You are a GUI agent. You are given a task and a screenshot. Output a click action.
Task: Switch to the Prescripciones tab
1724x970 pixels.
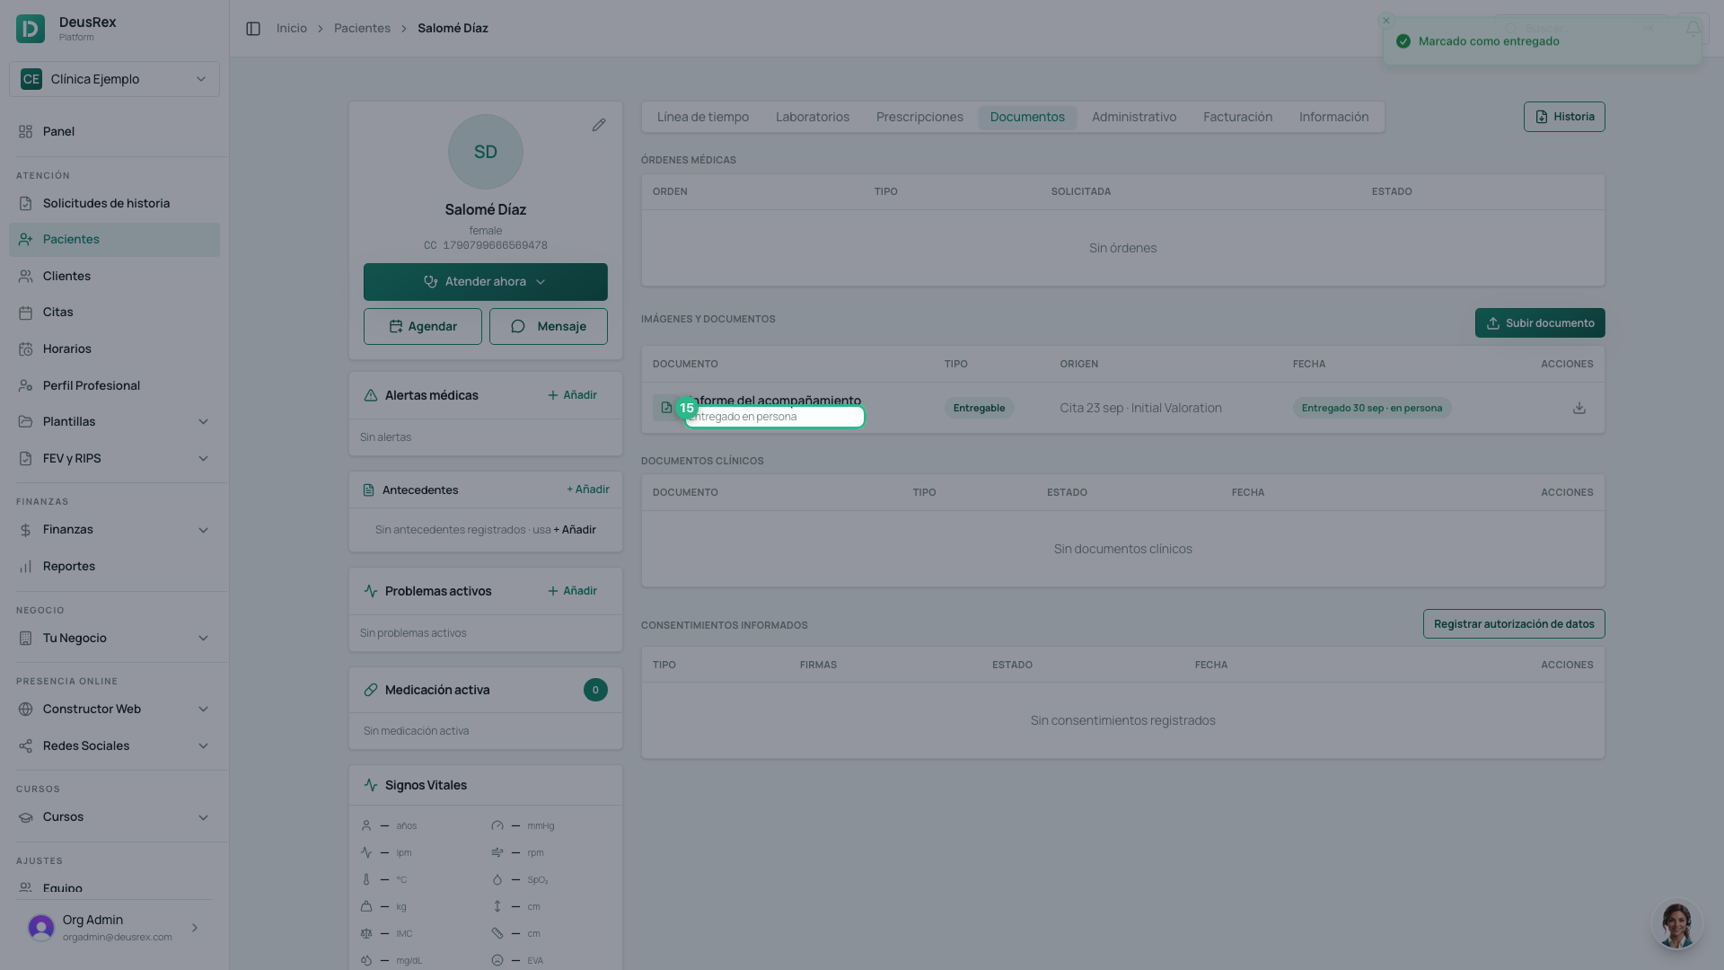pyautogui.click(x=919, y=117)
